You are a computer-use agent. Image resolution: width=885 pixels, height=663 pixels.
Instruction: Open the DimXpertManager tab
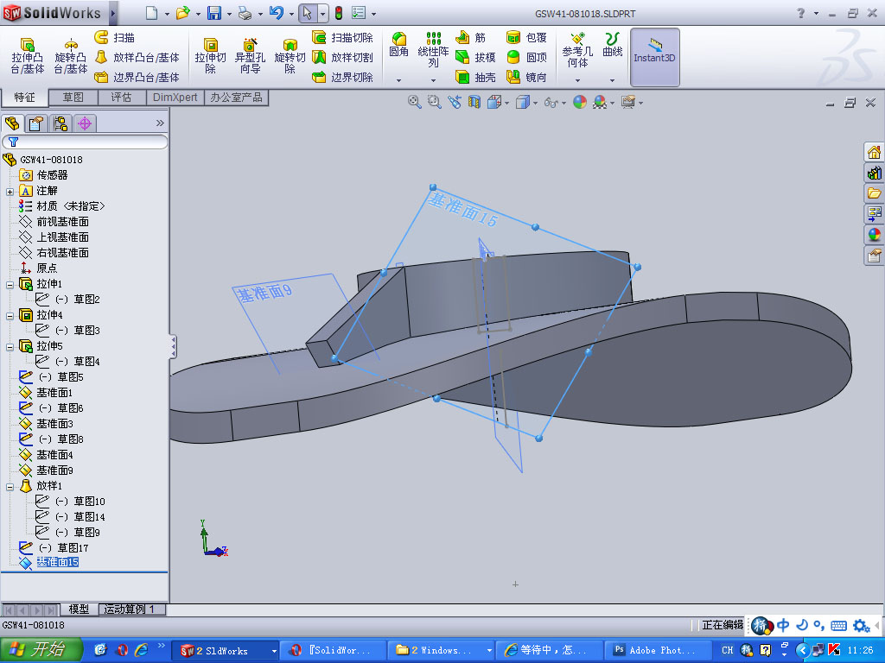tap(85, 123)
